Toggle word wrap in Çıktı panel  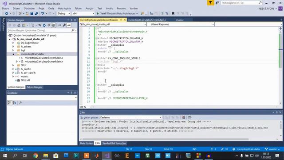[x=189, y=117]
